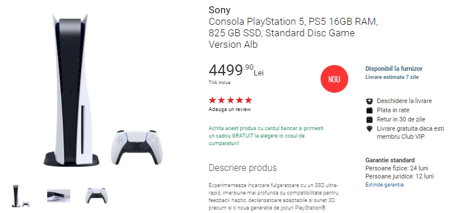The height and width of the screenshot is (213, 457).
Task: Select the horizontal console thumbnail
Action: tap(59, 196)
